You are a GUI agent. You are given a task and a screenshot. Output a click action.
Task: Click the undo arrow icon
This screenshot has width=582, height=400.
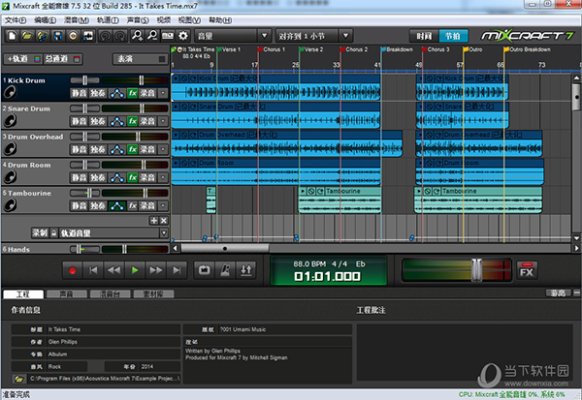[x=106, y=36]
